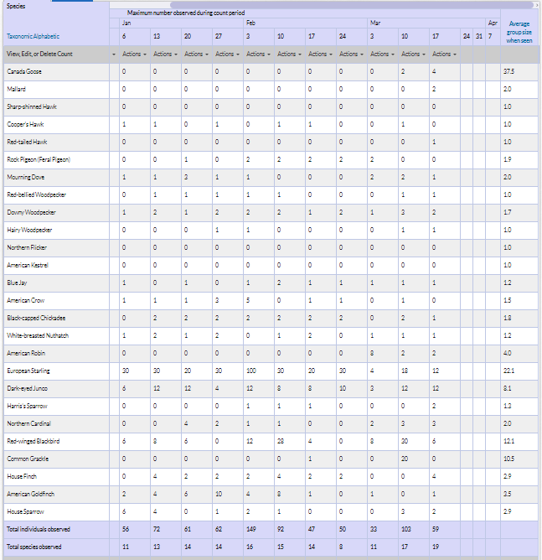Click the Downy Woodpecker species name
542x560 pixels.
(x=31, y=212)
